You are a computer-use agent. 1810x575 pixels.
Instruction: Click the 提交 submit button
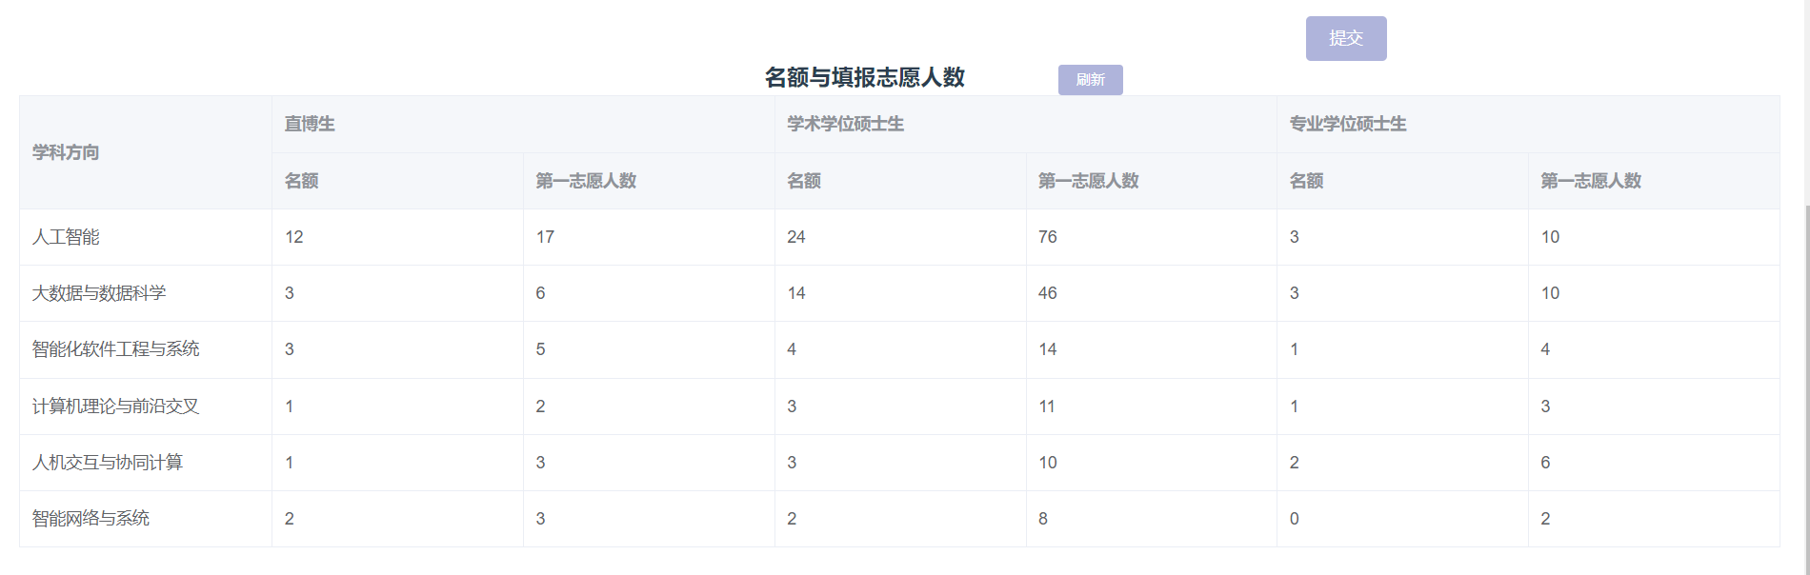point(1346,38)
